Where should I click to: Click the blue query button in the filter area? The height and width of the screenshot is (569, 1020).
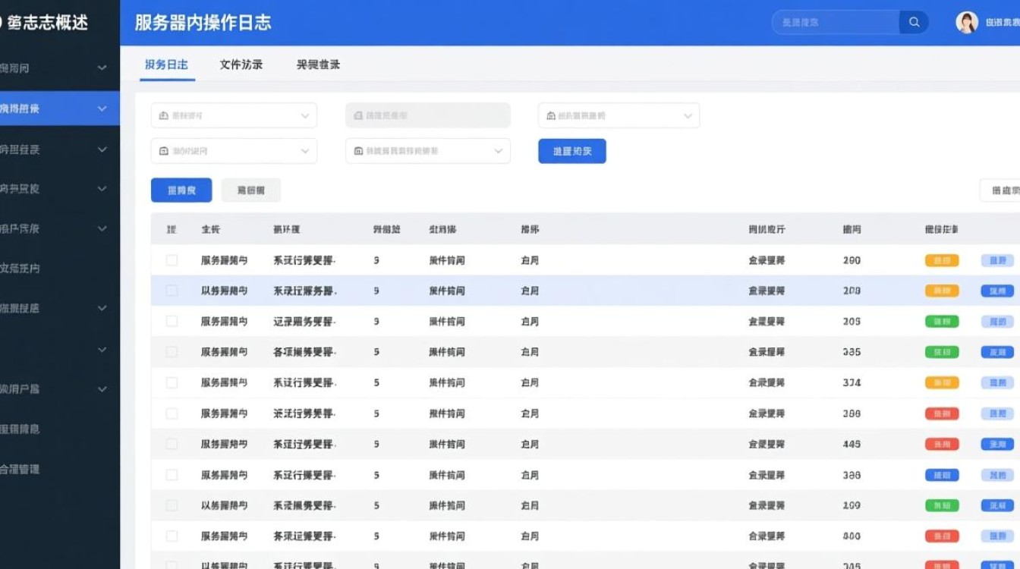[572, 150]
